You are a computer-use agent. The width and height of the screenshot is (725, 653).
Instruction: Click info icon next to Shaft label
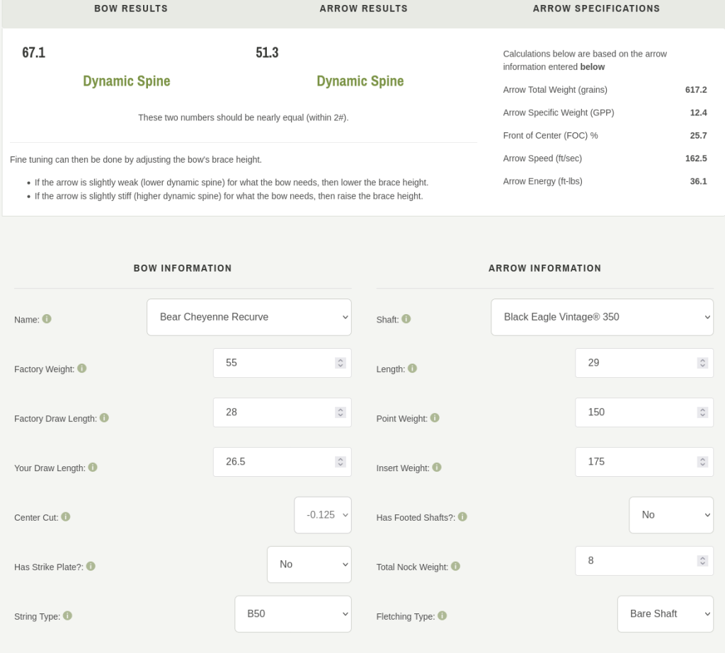pos(406,319)
